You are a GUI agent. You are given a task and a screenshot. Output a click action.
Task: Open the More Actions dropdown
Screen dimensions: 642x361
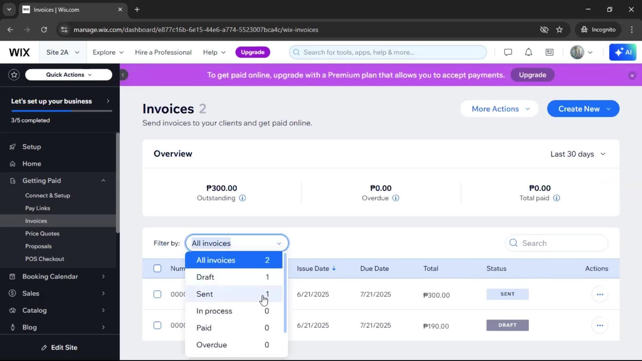point(499,109)
